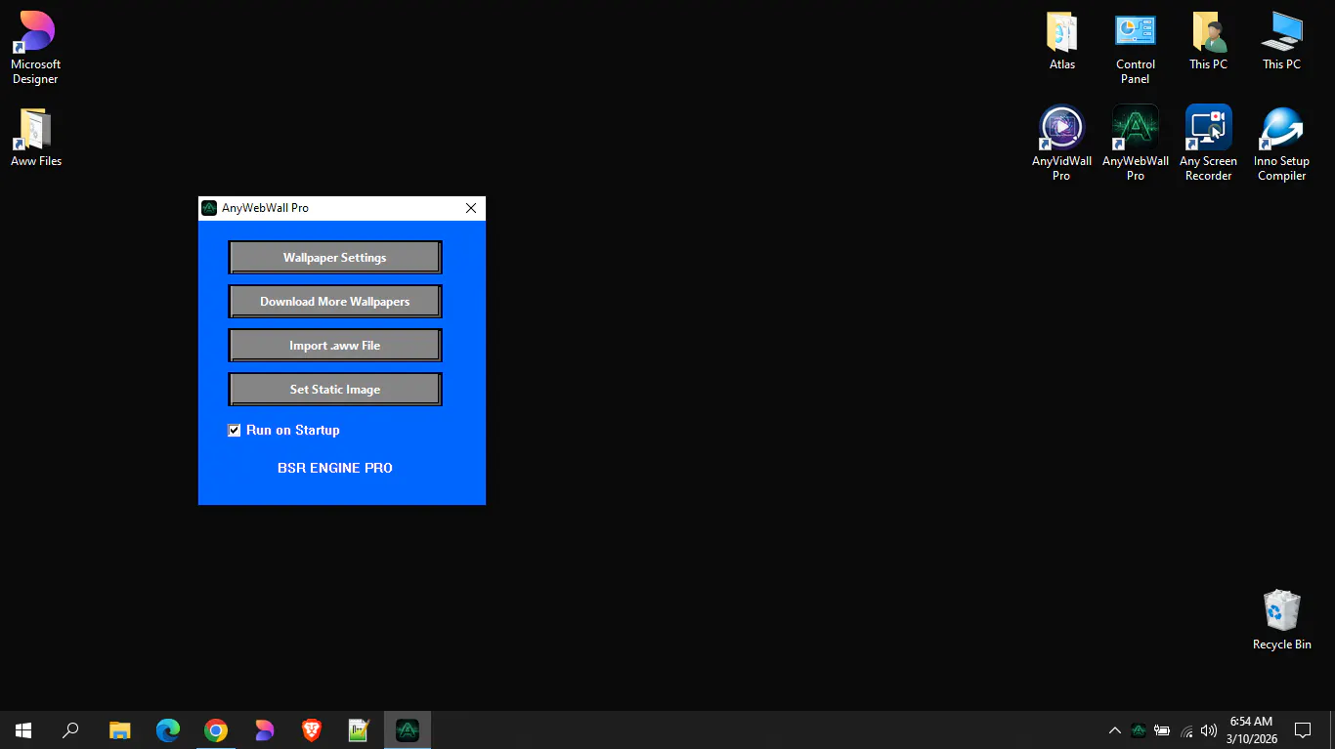Launch Google Chrome from the taskbar
1335x749 pixels.
216,730
